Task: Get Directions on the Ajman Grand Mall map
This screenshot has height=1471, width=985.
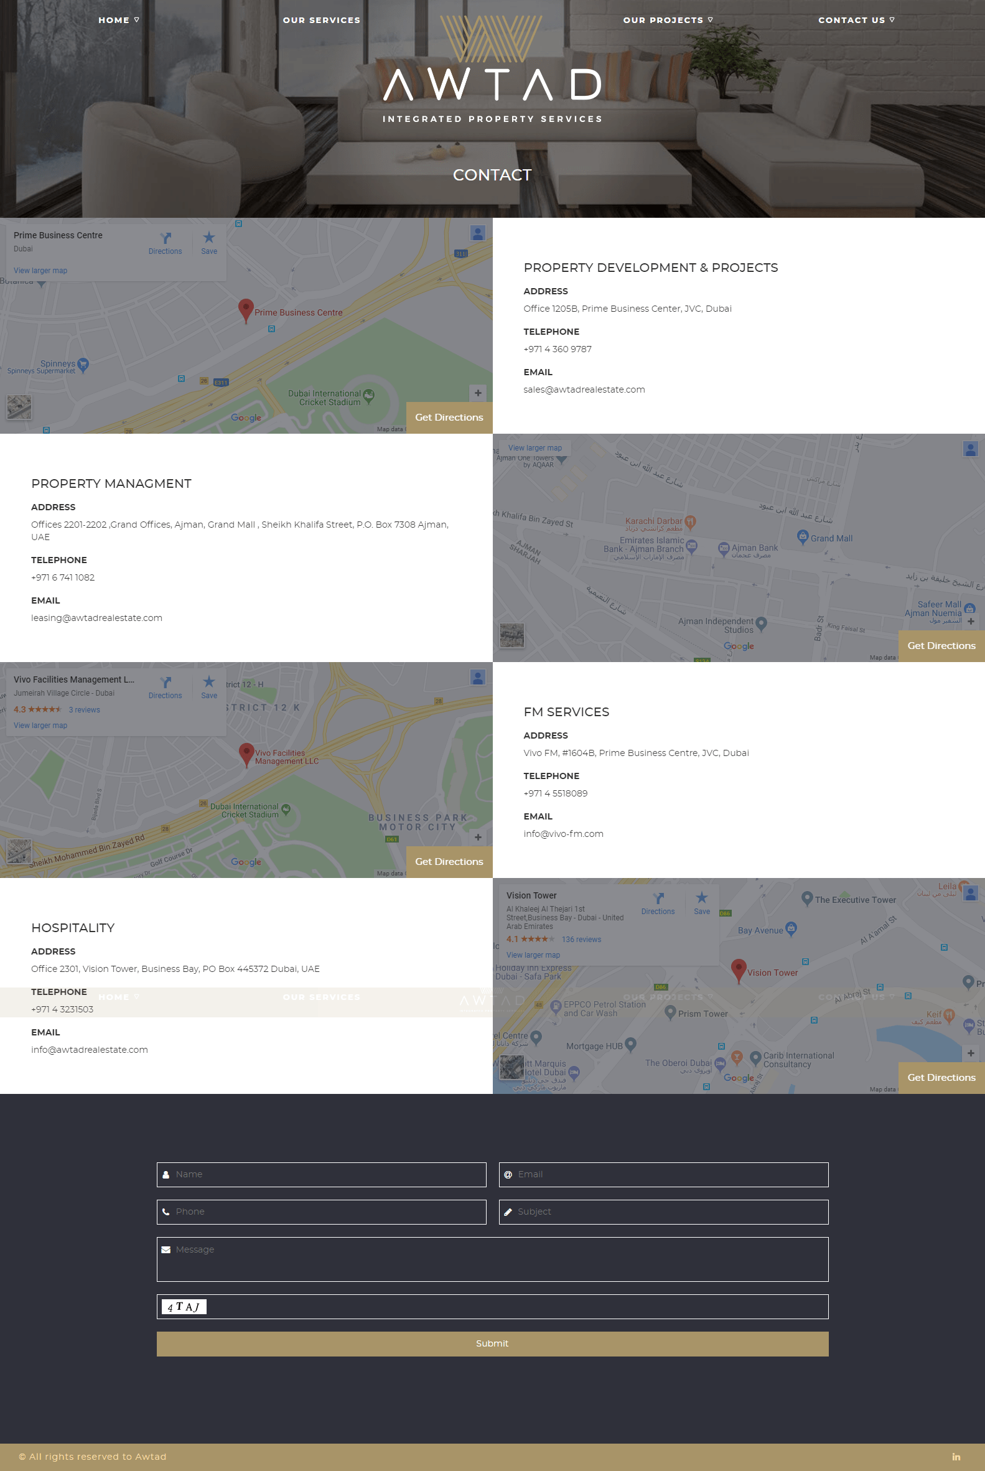Action: coord(941,646)
